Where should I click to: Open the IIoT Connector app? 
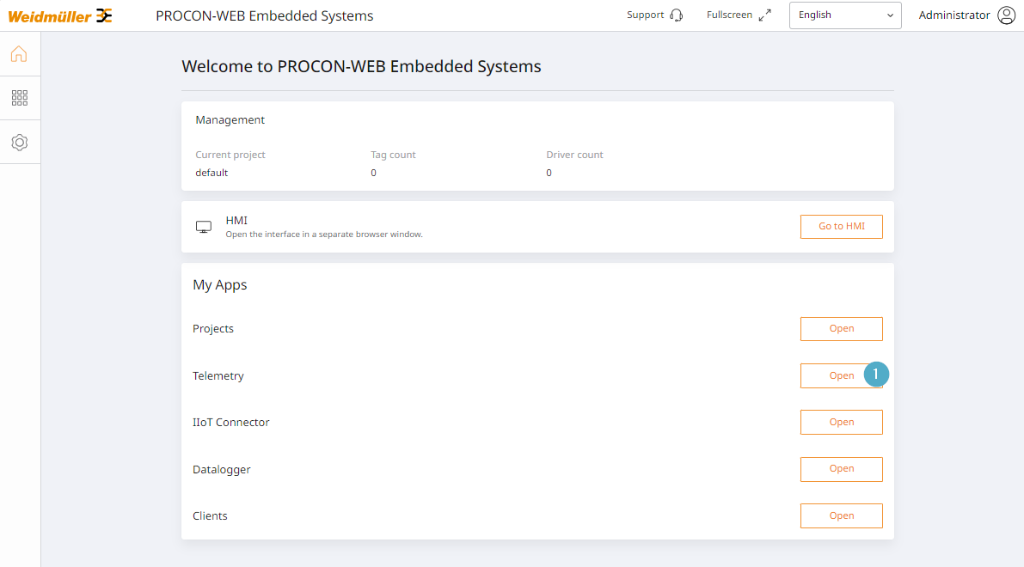pos(841,422)
